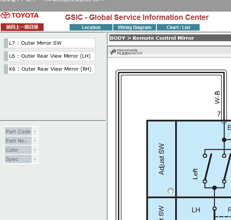Select L6 : Outer Rear View Mirror (LH)
This screenshot has height=220, width=231.
[x=49, y=56]
